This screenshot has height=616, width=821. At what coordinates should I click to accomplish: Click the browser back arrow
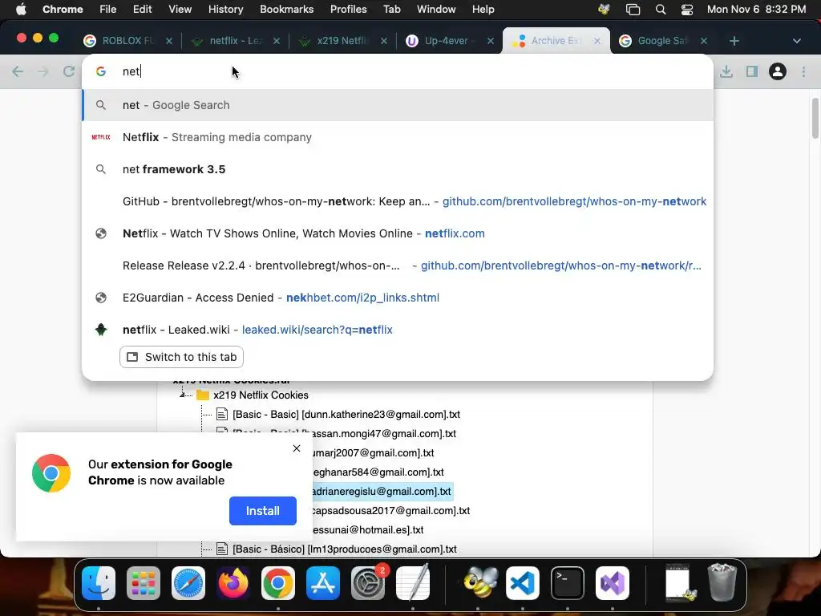pyautogui.click(x=18, y=71)
